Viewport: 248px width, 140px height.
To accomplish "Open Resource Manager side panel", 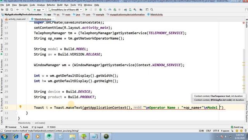I will click(2, 29).
